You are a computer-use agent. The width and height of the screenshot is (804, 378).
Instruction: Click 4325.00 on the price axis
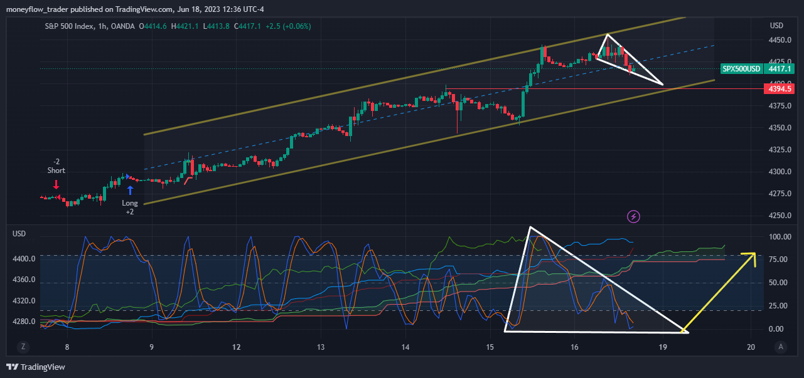780,150
